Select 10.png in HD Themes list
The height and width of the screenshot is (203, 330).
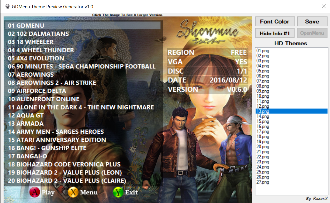click(291, 96)
